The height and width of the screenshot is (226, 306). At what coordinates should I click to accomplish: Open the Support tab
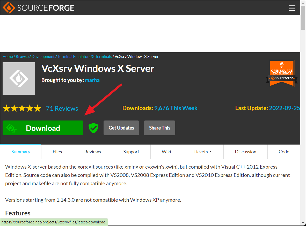coord(131,152)
